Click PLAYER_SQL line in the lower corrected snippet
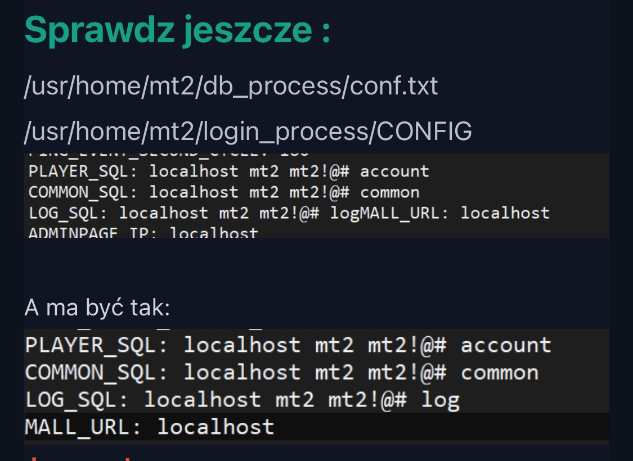This screenshot has height=461, width=633. [x=288, y=345]
